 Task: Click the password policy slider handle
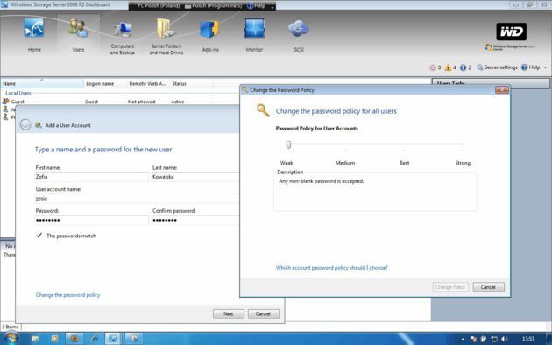(x=288, y=144)
